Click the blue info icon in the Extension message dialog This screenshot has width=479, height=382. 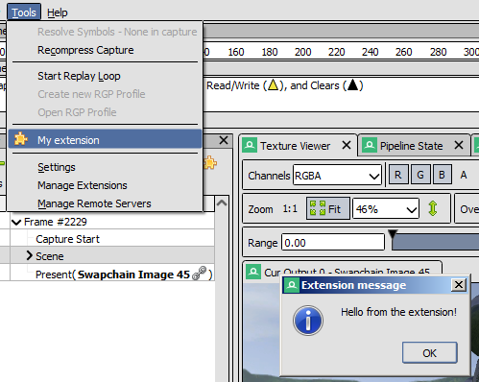point(308,321)
